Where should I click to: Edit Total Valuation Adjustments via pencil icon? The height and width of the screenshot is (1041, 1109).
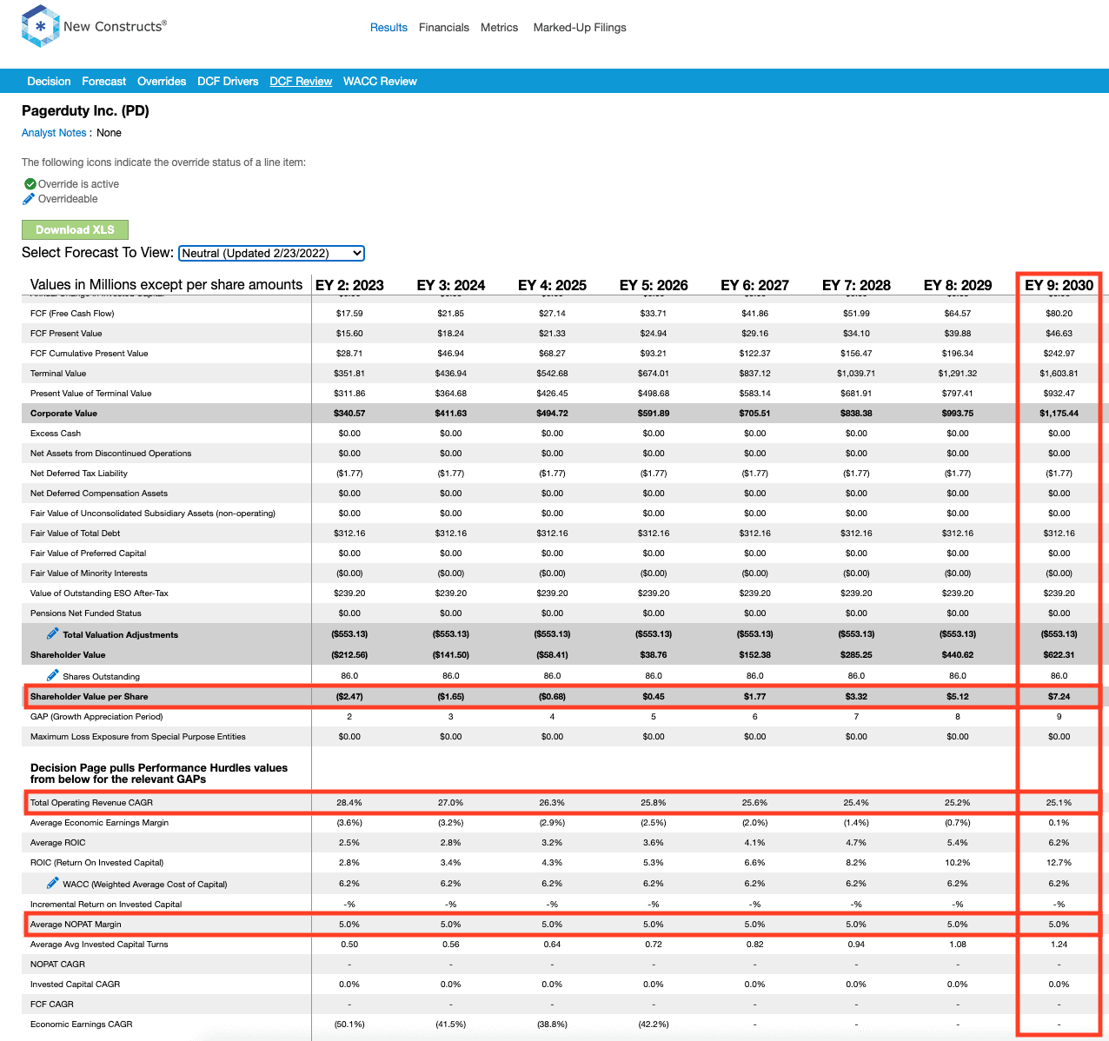(53, 634)
